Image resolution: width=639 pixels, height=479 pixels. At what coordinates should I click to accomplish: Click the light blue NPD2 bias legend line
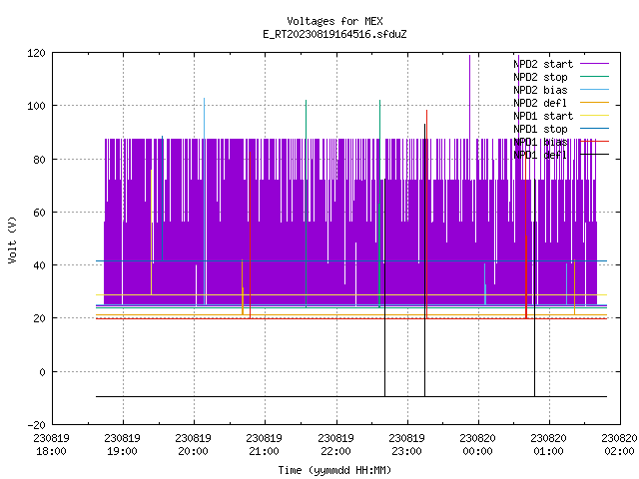pos(594,90)
